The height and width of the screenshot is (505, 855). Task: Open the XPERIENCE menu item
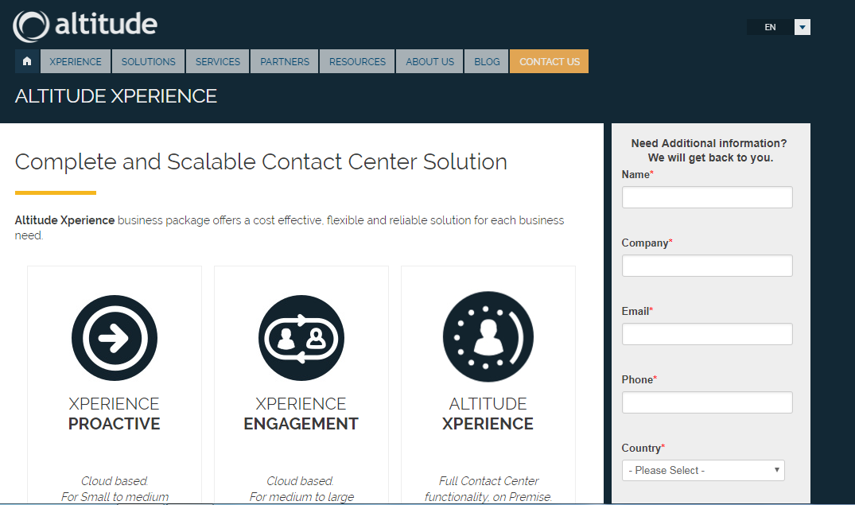tap(76, 61)
